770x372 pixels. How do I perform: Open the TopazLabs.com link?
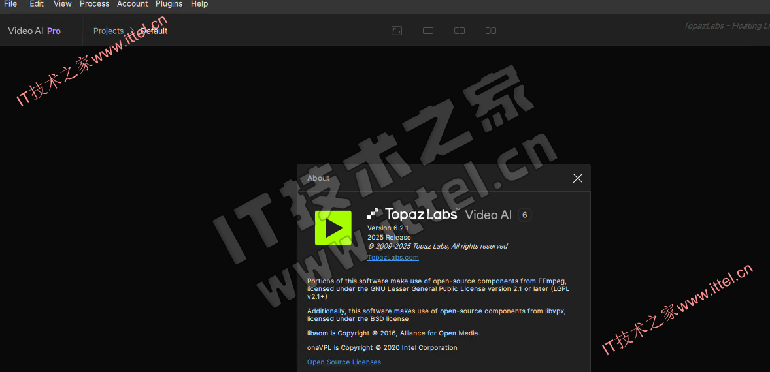click(x=393, y=257)
